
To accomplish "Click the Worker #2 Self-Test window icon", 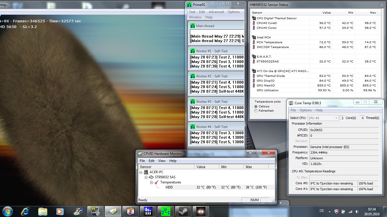I will 193,76.
